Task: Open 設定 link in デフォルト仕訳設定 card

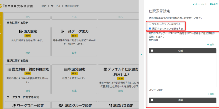Action: (x=120, y=91)
